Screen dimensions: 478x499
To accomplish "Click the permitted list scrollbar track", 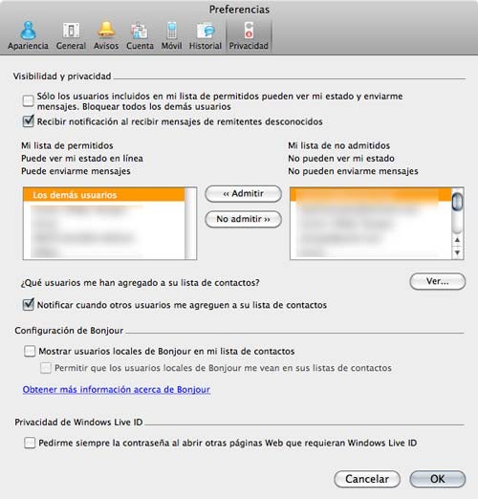I will 190,224.
